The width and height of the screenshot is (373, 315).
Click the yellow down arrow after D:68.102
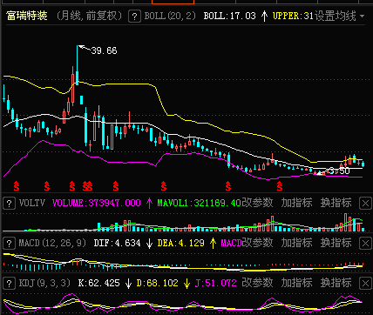(186, 283)
